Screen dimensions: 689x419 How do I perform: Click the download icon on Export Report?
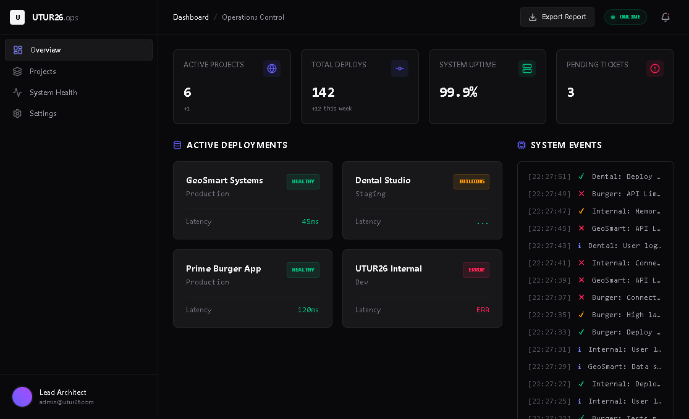(531, 17)
